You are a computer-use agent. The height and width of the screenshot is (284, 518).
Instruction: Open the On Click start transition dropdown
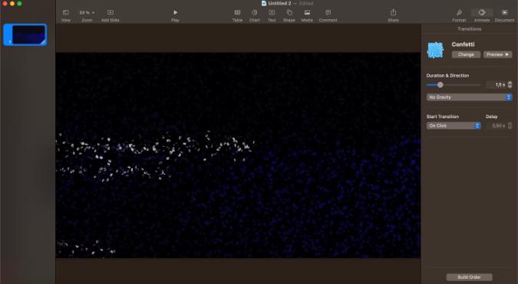454,126
